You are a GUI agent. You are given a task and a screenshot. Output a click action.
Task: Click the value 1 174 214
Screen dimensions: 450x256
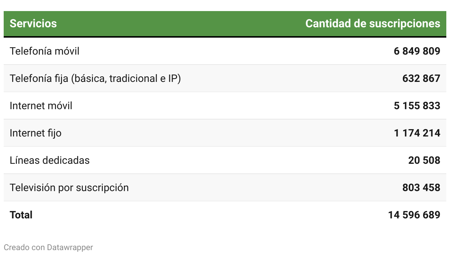click(417, 133)
